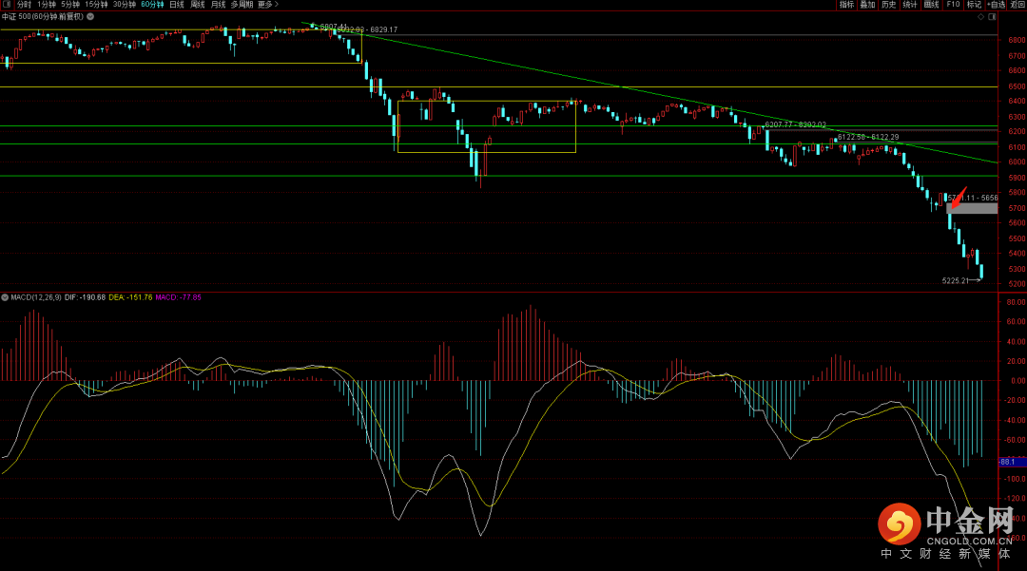Select the 1分钟 timeframe
This screenshot has width=1027, height=571.
(x=47, y=5)
